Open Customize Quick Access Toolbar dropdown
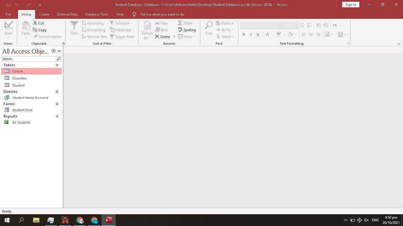This screenshot has height=226, width=403. click(40, 5)
